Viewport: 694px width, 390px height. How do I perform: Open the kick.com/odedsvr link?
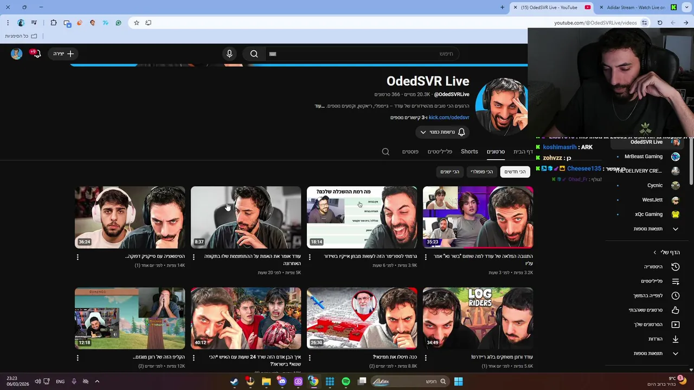(449, 118)
